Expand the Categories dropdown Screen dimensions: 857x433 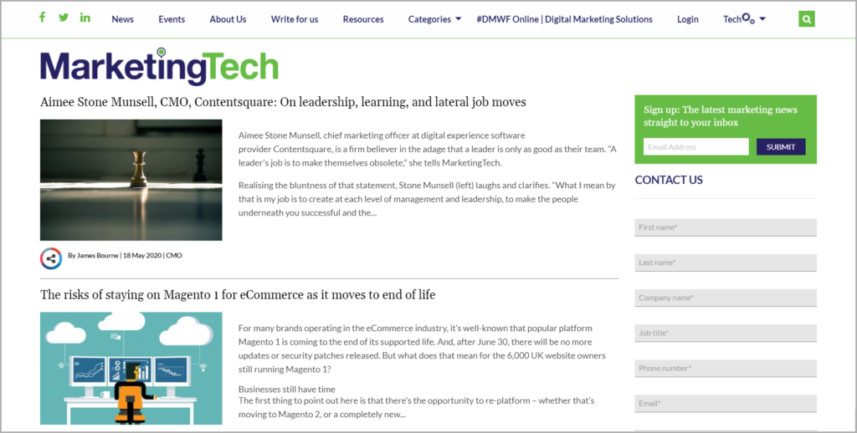tap(434, 19)
